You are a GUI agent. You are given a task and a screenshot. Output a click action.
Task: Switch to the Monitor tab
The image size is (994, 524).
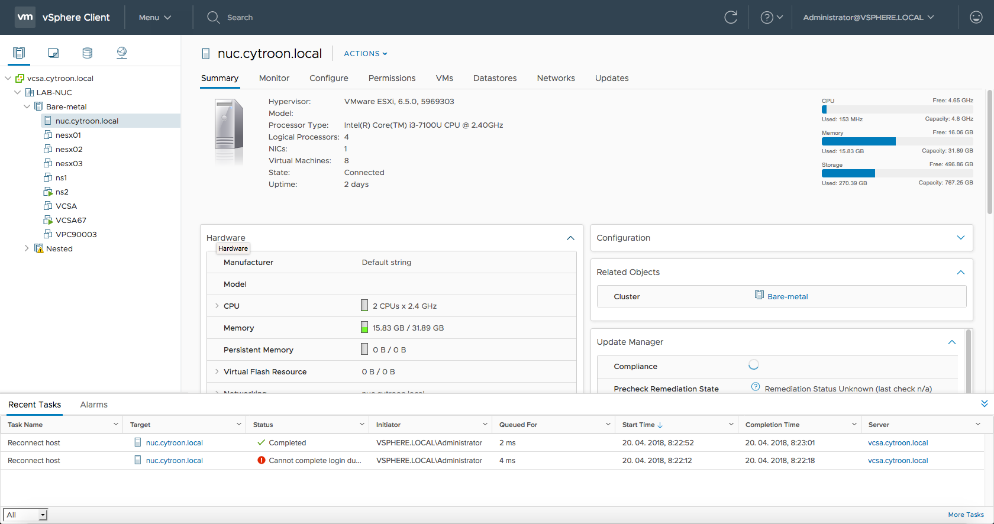tap(274, 78)
